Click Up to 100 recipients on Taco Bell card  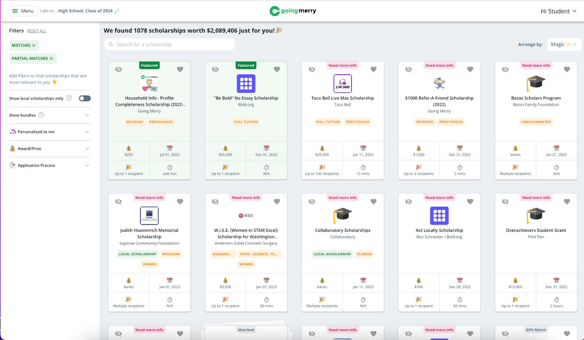coord(322,174)
